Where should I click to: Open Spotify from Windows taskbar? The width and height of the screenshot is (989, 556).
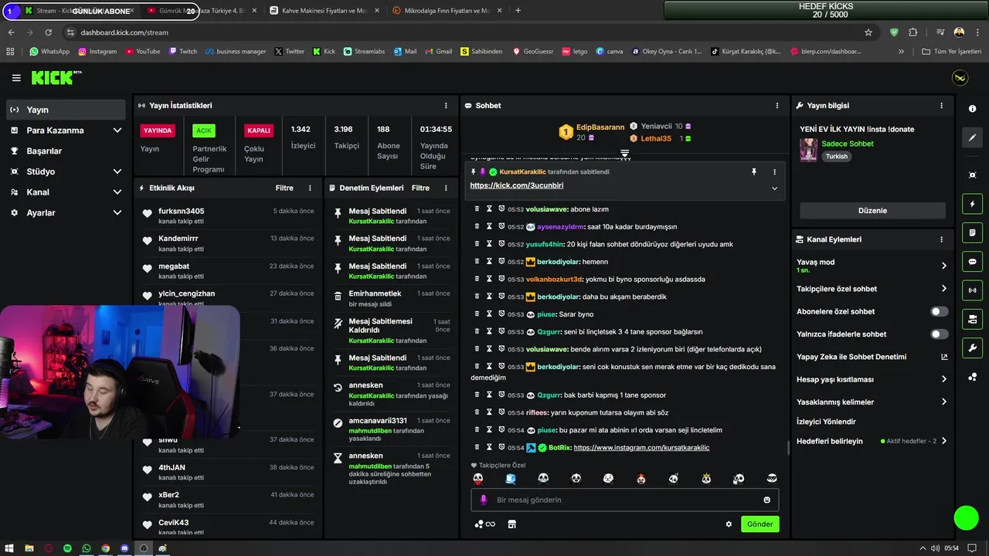pos(67,548)
